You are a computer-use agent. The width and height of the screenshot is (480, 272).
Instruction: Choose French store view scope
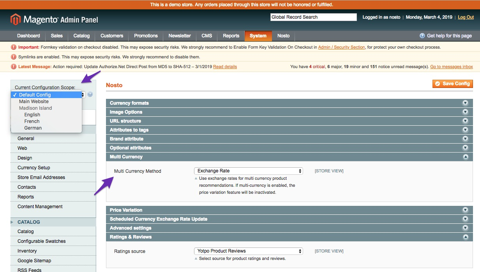click(46, 121)
